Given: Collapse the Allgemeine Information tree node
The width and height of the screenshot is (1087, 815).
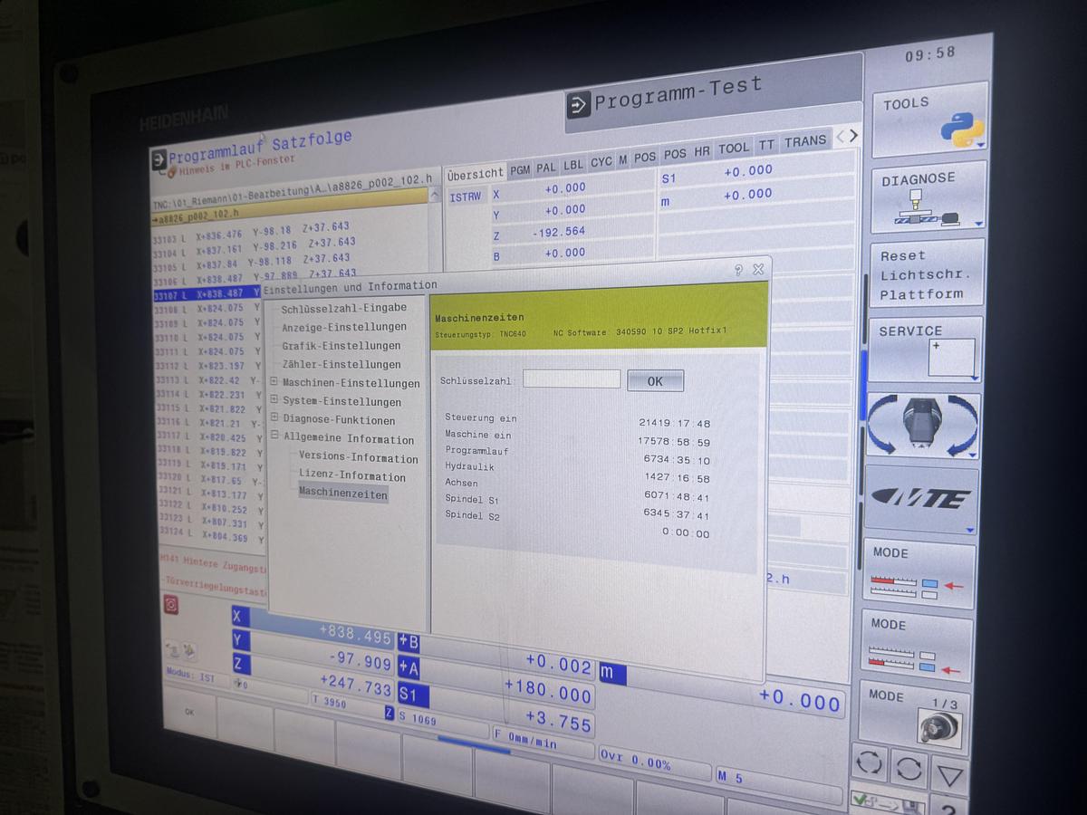Looking at the screenshot, I should point(274,437).
